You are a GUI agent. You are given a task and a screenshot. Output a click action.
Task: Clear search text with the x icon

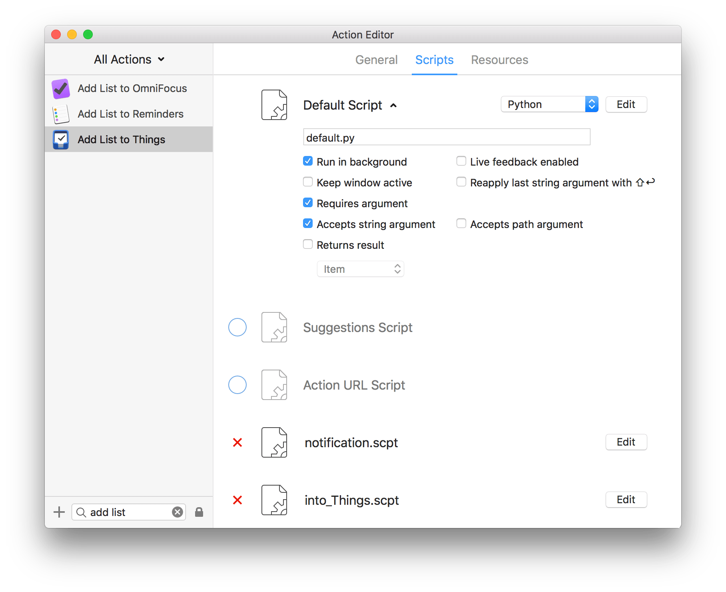click(x=178, y=512)
